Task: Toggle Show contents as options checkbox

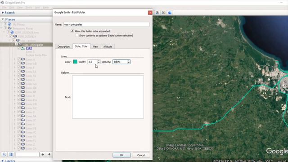Action: pyautogui.click(x=76, y=36)
